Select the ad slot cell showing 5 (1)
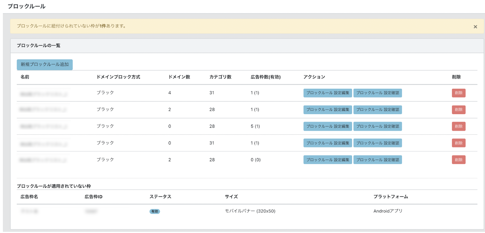485x233 pixels. point(255,126)
